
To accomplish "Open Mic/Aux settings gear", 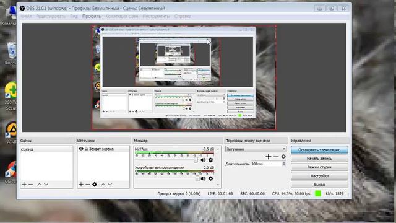I will pos(210,160).
